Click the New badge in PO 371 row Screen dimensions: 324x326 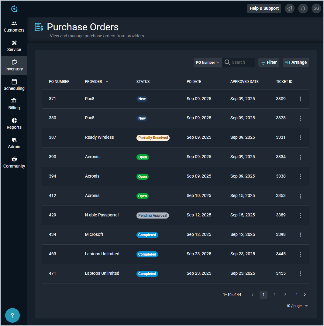142,99
